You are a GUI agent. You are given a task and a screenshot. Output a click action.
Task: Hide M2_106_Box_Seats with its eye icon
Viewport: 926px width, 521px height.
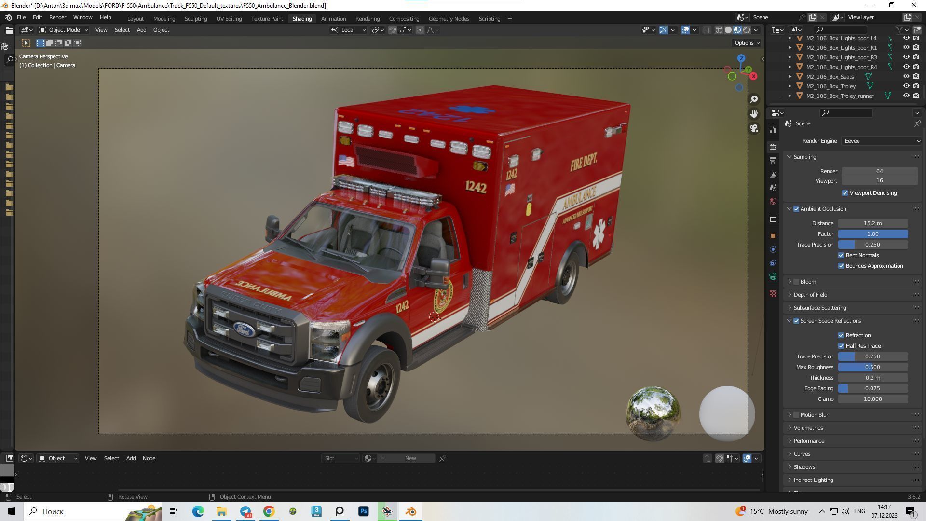(906, 76)
